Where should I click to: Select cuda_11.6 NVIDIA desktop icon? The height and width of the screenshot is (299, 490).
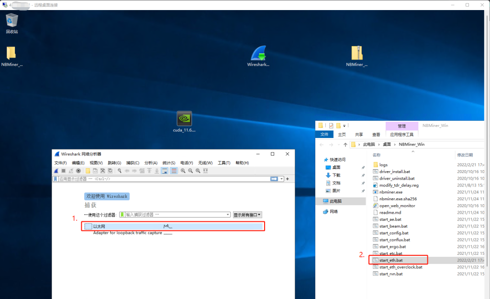(x=184, y=122)
